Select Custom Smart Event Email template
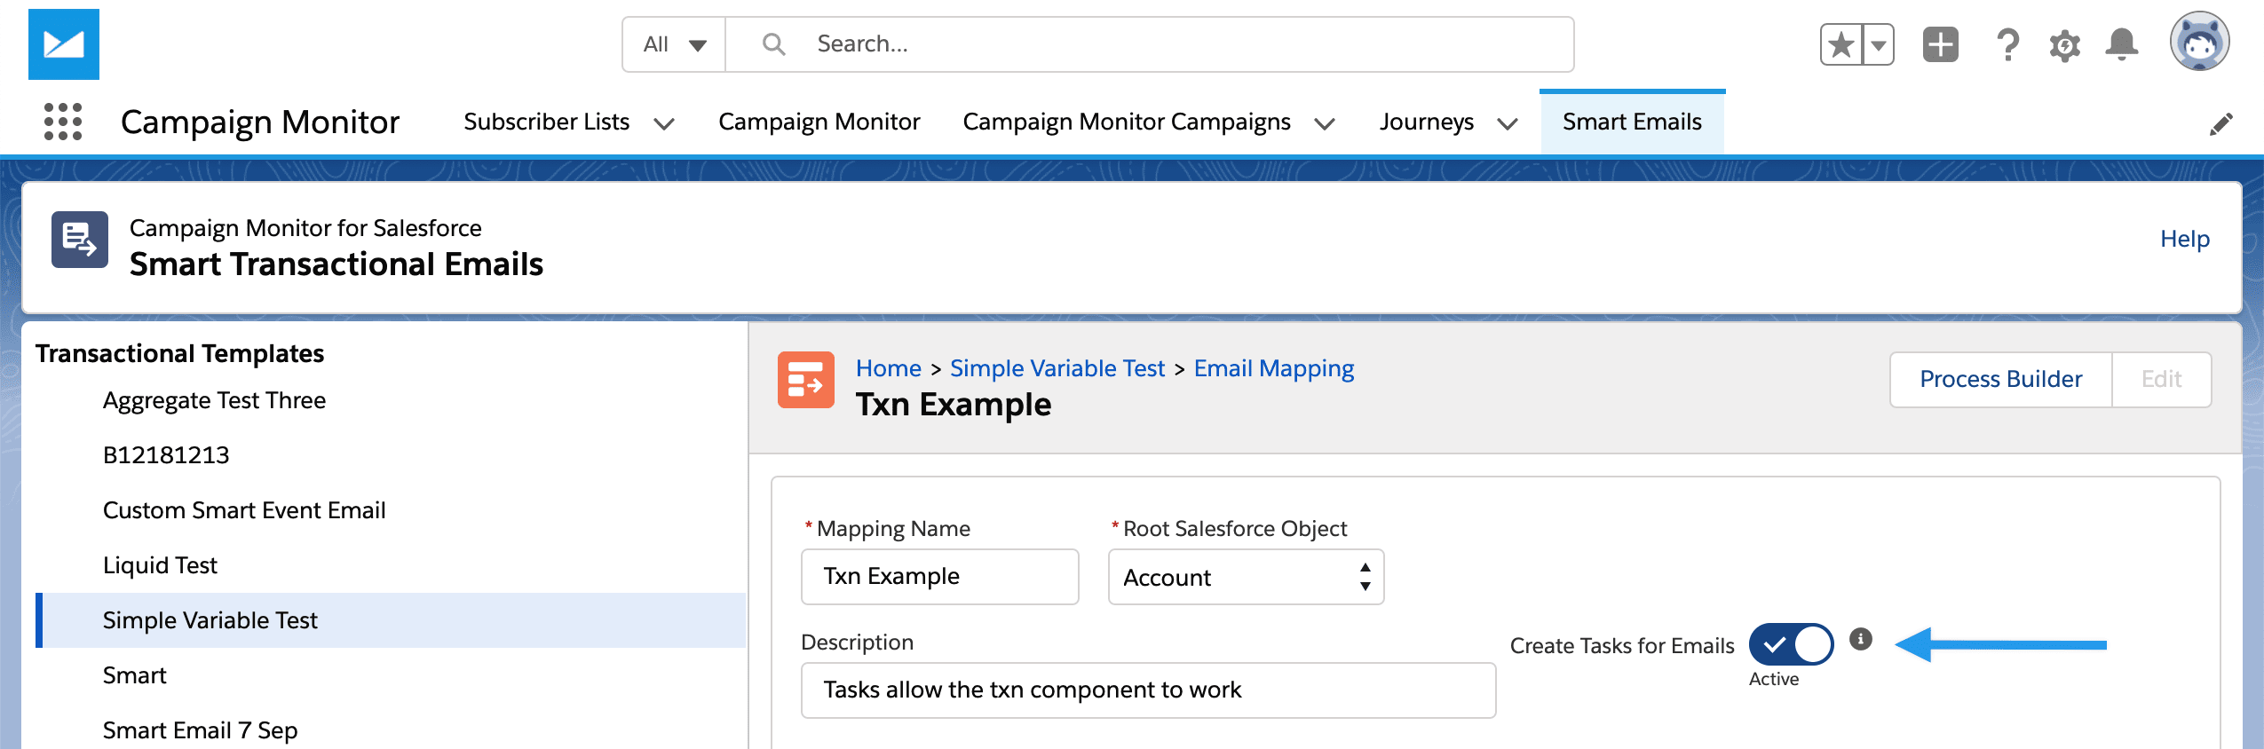Viewport: 2264px width, 749px height. (244, 510)
